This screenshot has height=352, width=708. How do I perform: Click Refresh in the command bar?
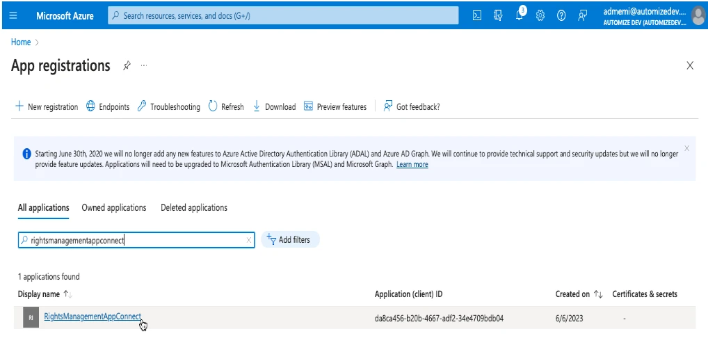226,106
